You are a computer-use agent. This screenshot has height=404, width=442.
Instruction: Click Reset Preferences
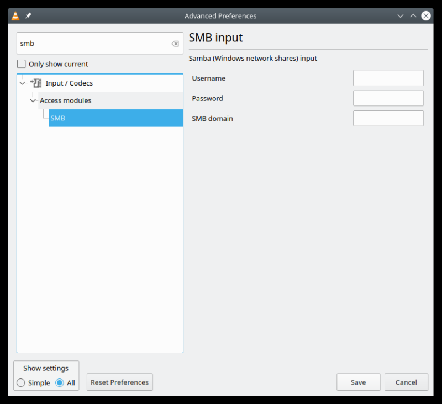(x=119, y=381)
